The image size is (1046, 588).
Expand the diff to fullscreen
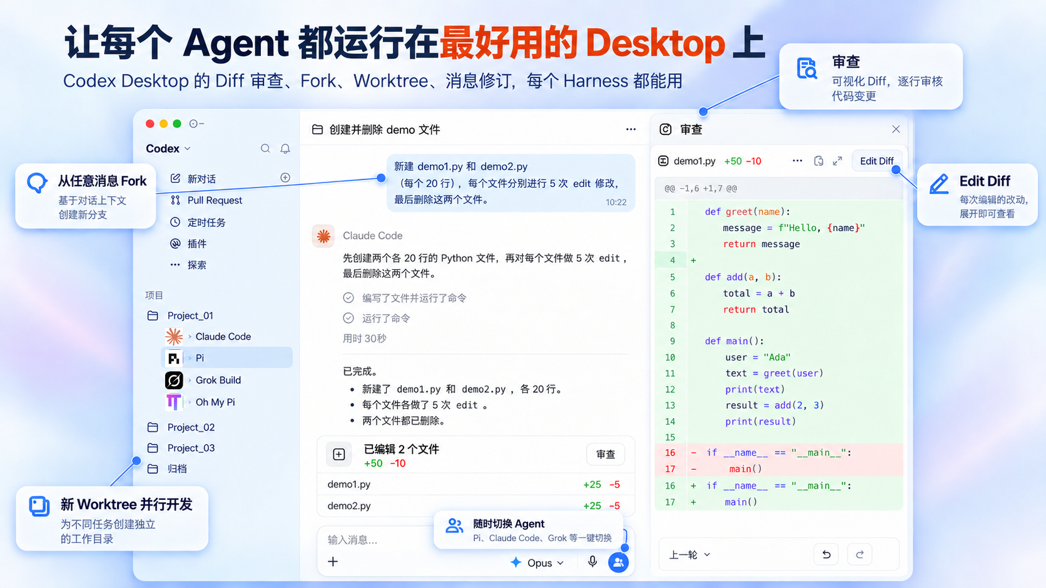[x=838, y=161]
